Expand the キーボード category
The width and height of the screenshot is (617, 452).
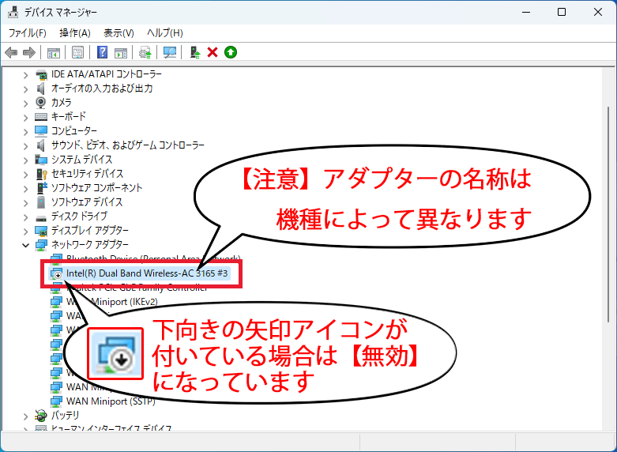point(26,117)
